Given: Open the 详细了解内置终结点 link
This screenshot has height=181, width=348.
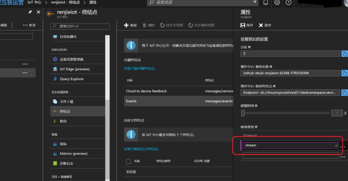Looking at the screenshot, I should click(x=140, y=68).
